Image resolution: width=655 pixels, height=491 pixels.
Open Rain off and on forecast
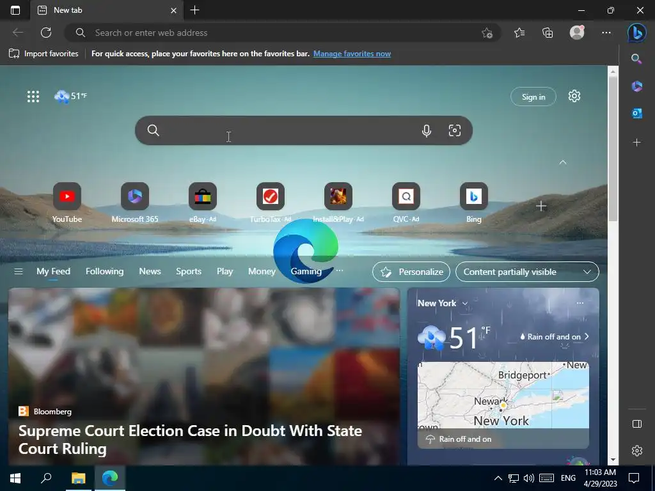555,336
